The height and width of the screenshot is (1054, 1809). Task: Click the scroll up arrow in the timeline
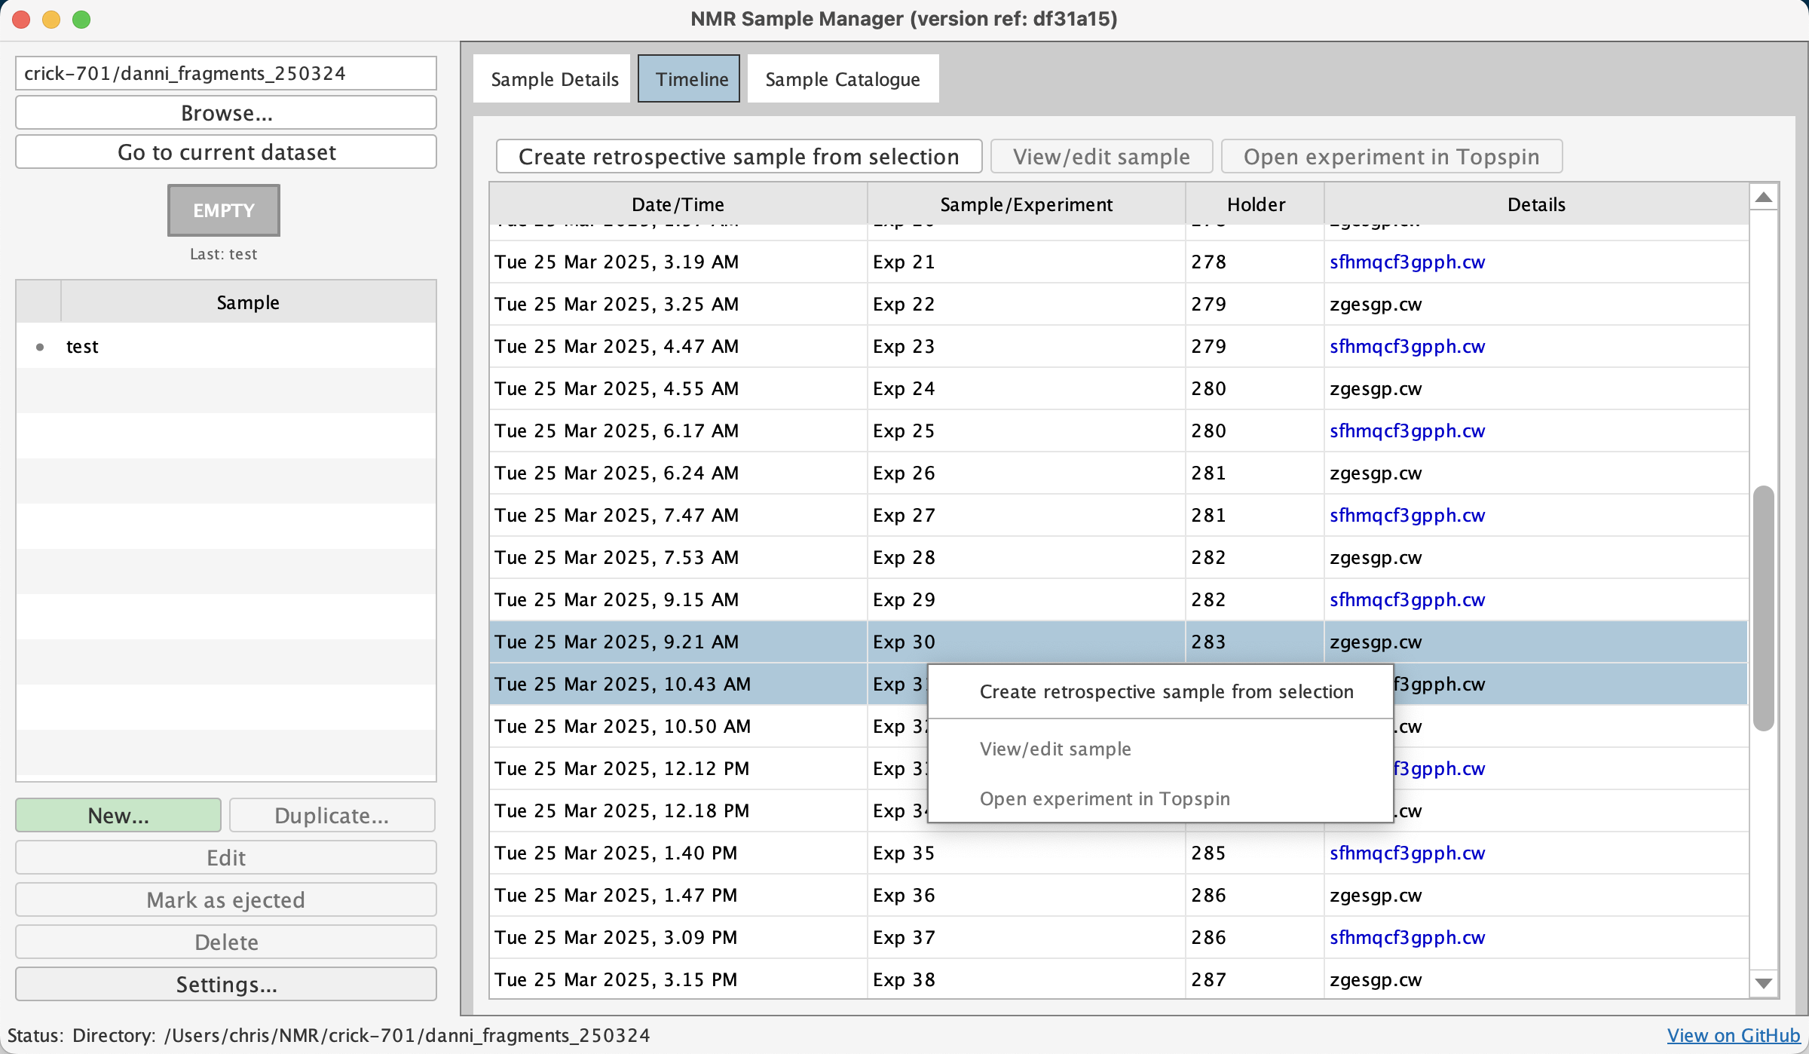coord(1763,198)
